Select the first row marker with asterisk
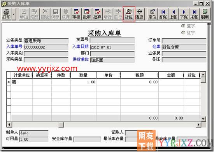The width and height of the screenshot is (214, 152). coord(9,82)
